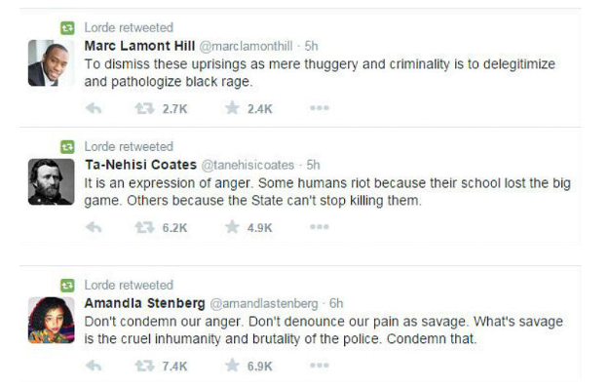Open more options on Marc Lamont Hill's tweet
Screen dimensions: 609x387
pos(320,108)
